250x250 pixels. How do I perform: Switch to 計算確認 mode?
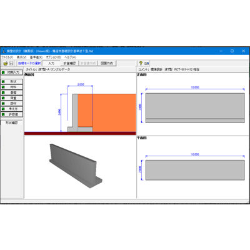pyautogui.click(x=69, y=63)
